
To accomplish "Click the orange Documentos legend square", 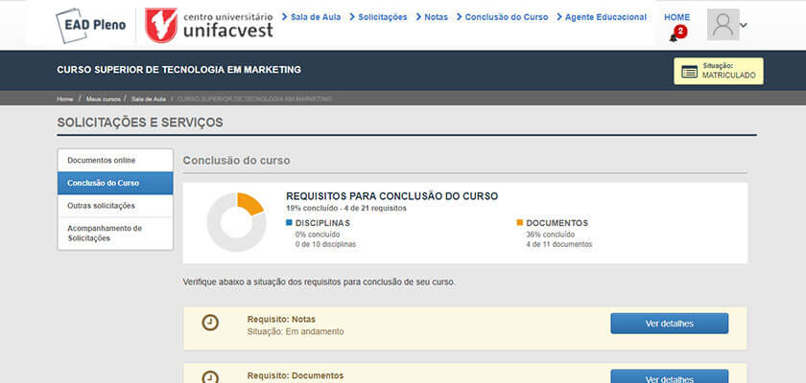I will 520,222.
